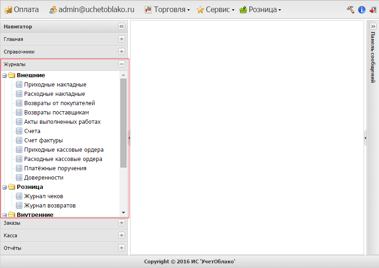Click the coins icon beside Оплата
Image resolution: width=379 pixels, height=268 pixels.
8,10
